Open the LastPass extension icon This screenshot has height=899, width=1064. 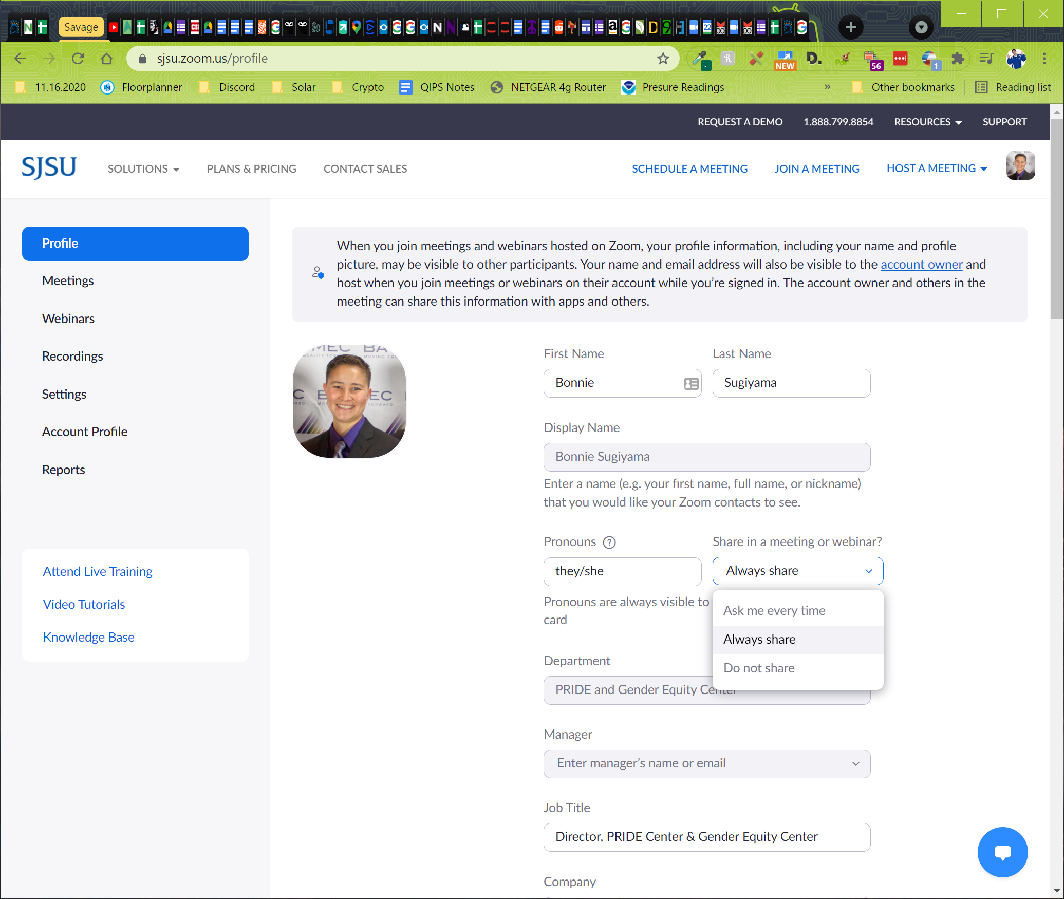[900, 58]
